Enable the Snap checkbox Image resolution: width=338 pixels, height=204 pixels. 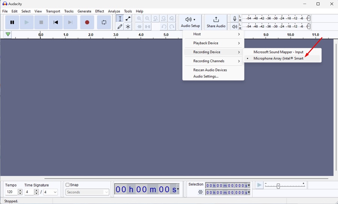pos(68,185)
